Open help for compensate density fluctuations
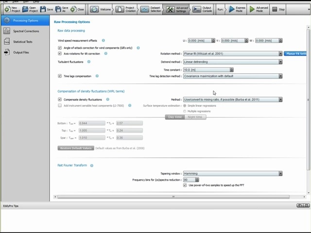 pos(108,99)
